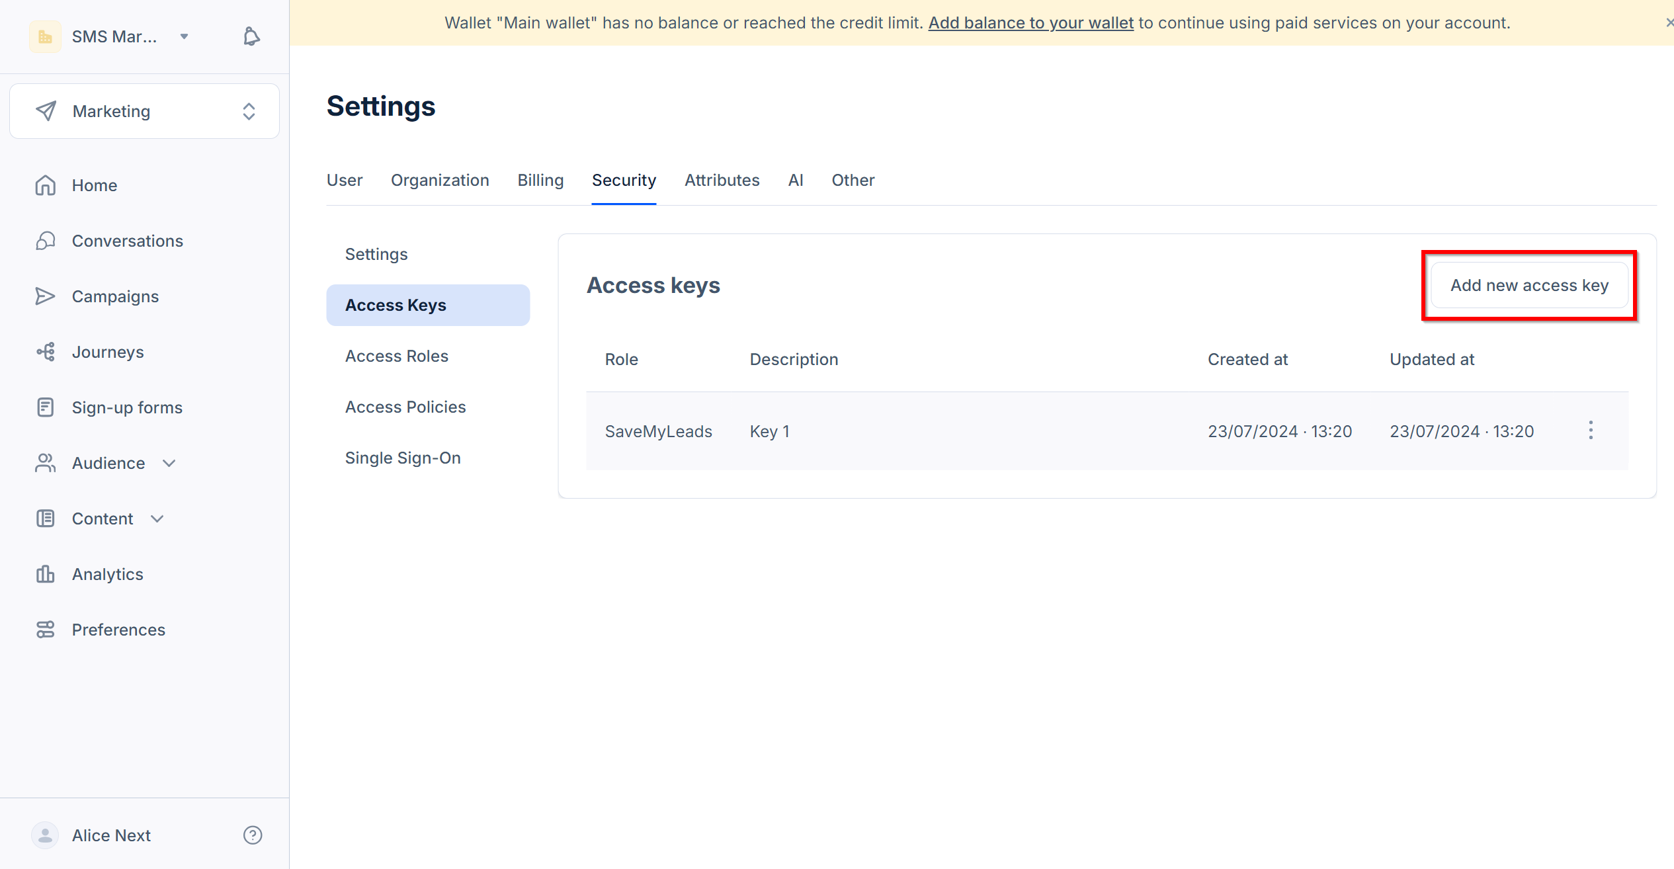This screenshot has width=1674, height=869.
Task: Click the Preferences sliders icon
Action: point(45,630)
